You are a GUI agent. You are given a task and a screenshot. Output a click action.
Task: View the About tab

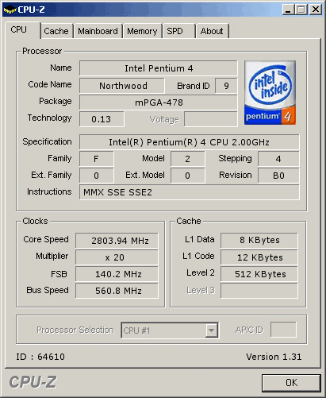click(x=212, y=31)
